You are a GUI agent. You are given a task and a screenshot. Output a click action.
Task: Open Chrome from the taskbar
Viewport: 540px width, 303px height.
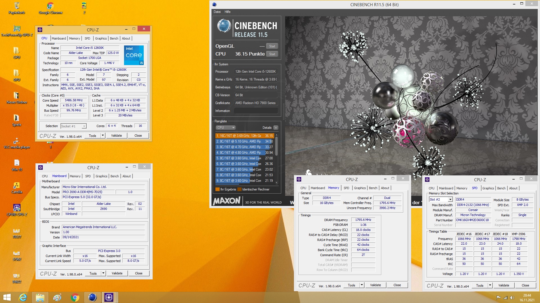point(75,297)
